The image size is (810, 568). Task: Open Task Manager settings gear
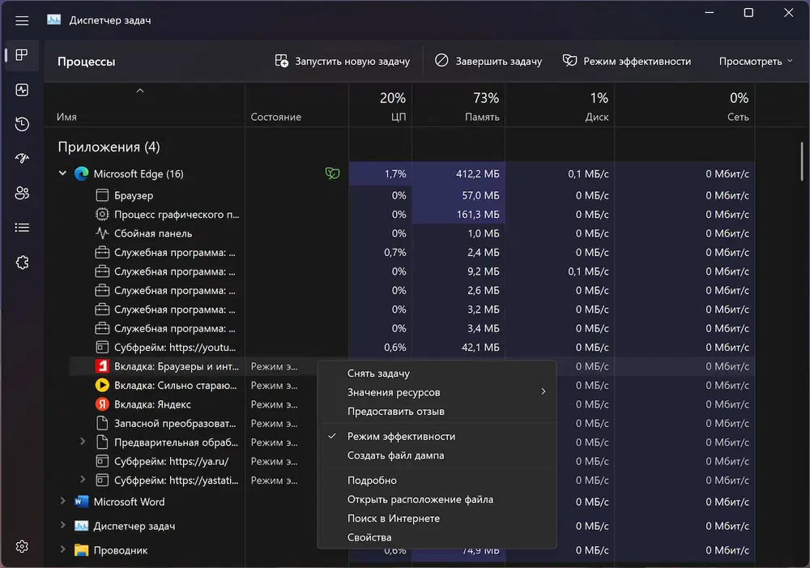(x=22, y=546)
